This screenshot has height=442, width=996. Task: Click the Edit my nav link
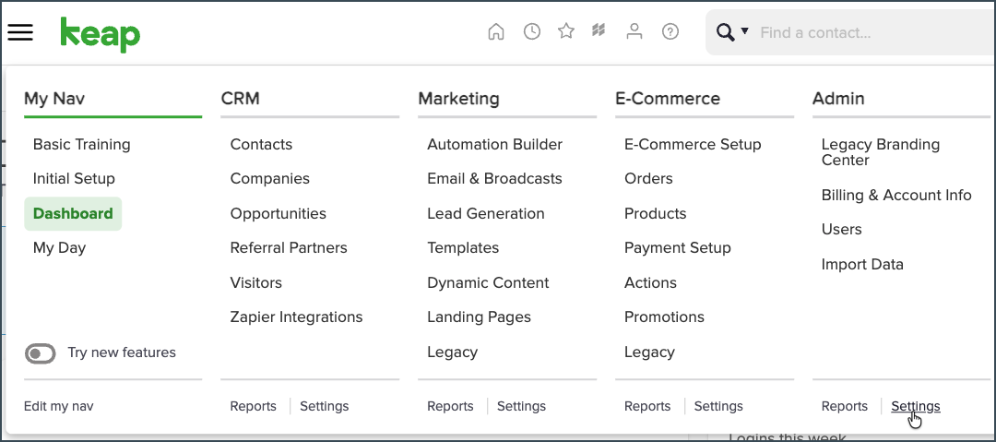[58, 406]
